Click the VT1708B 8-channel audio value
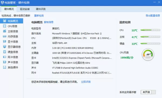Viewport: 162px width, 98px height. point(75,68)
